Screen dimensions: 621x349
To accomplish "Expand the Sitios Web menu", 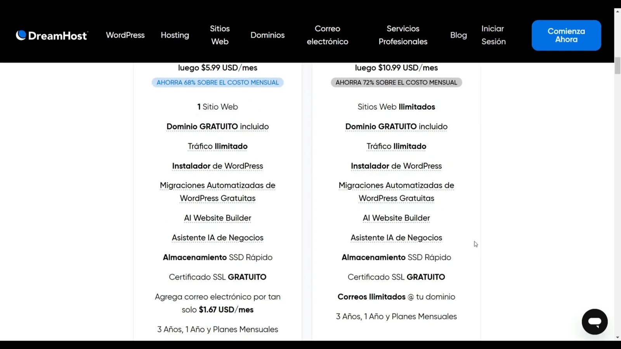I will [220, 35].
